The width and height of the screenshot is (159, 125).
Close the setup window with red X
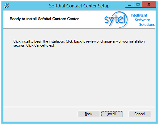(x=149, y=5)
